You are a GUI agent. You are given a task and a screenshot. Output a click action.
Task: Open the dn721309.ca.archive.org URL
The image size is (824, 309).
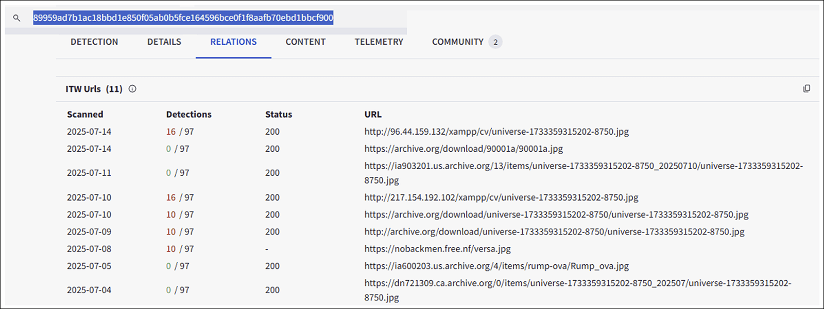point(577,283)
